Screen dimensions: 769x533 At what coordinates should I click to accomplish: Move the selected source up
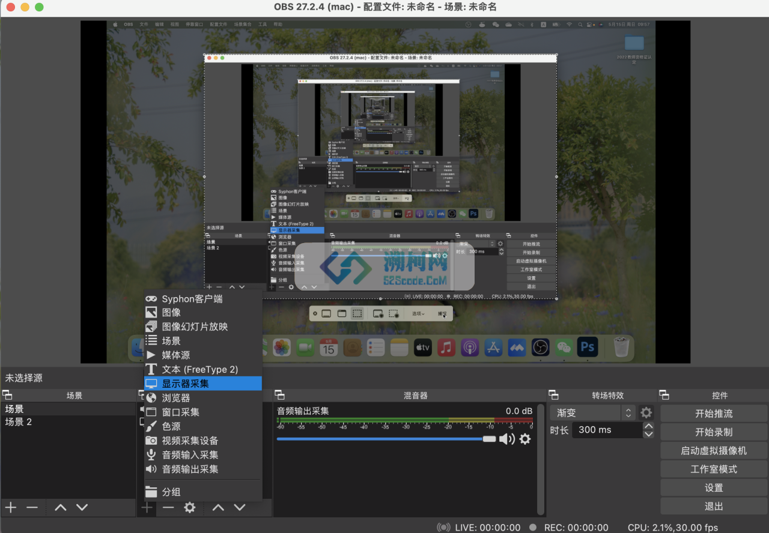218,508
